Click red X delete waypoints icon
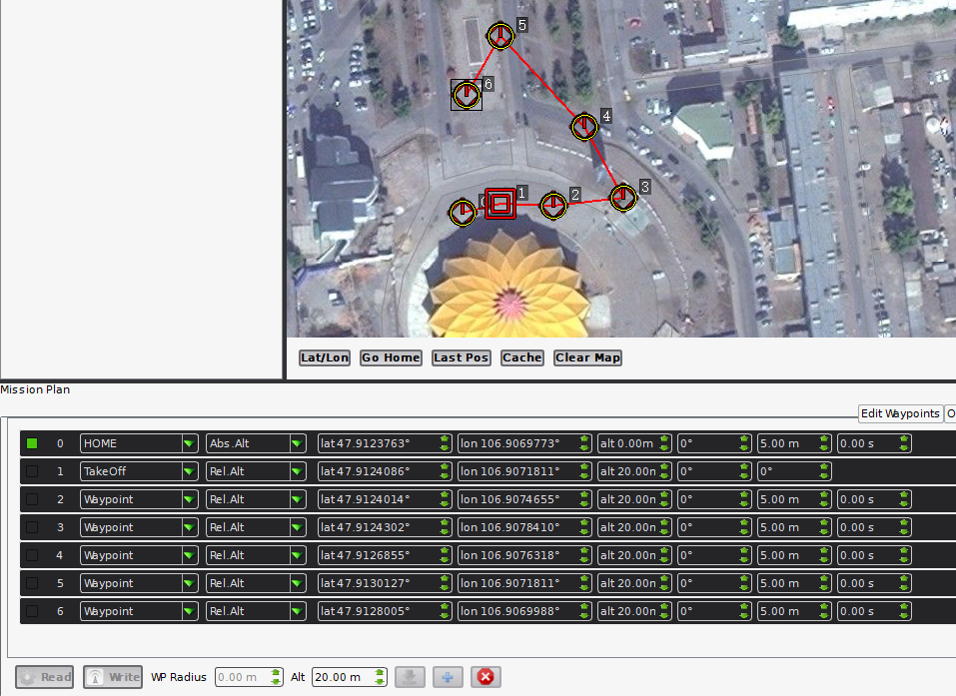Image resolution: width=956 pixels, height=696 pixels. [485, 677]
